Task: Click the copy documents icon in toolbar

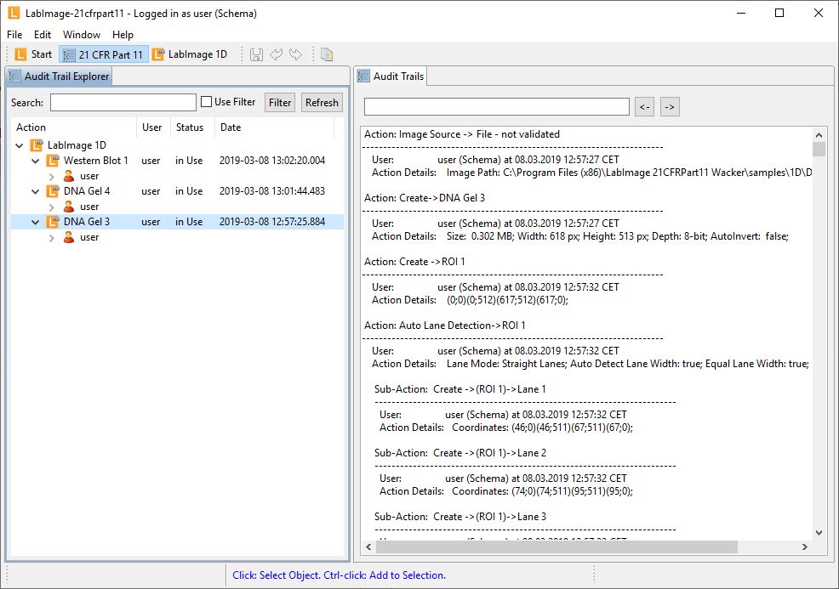Action: [x=327, y=54]
